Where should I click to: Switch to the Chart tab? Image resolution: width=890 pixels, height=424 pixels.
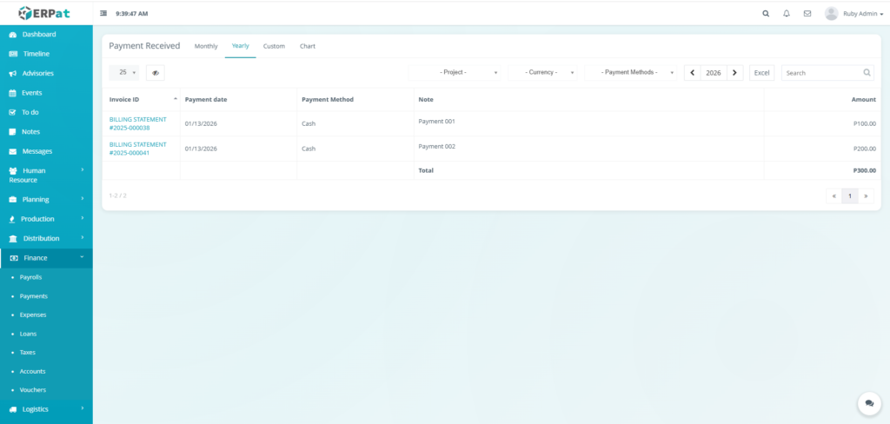(308, 46)
